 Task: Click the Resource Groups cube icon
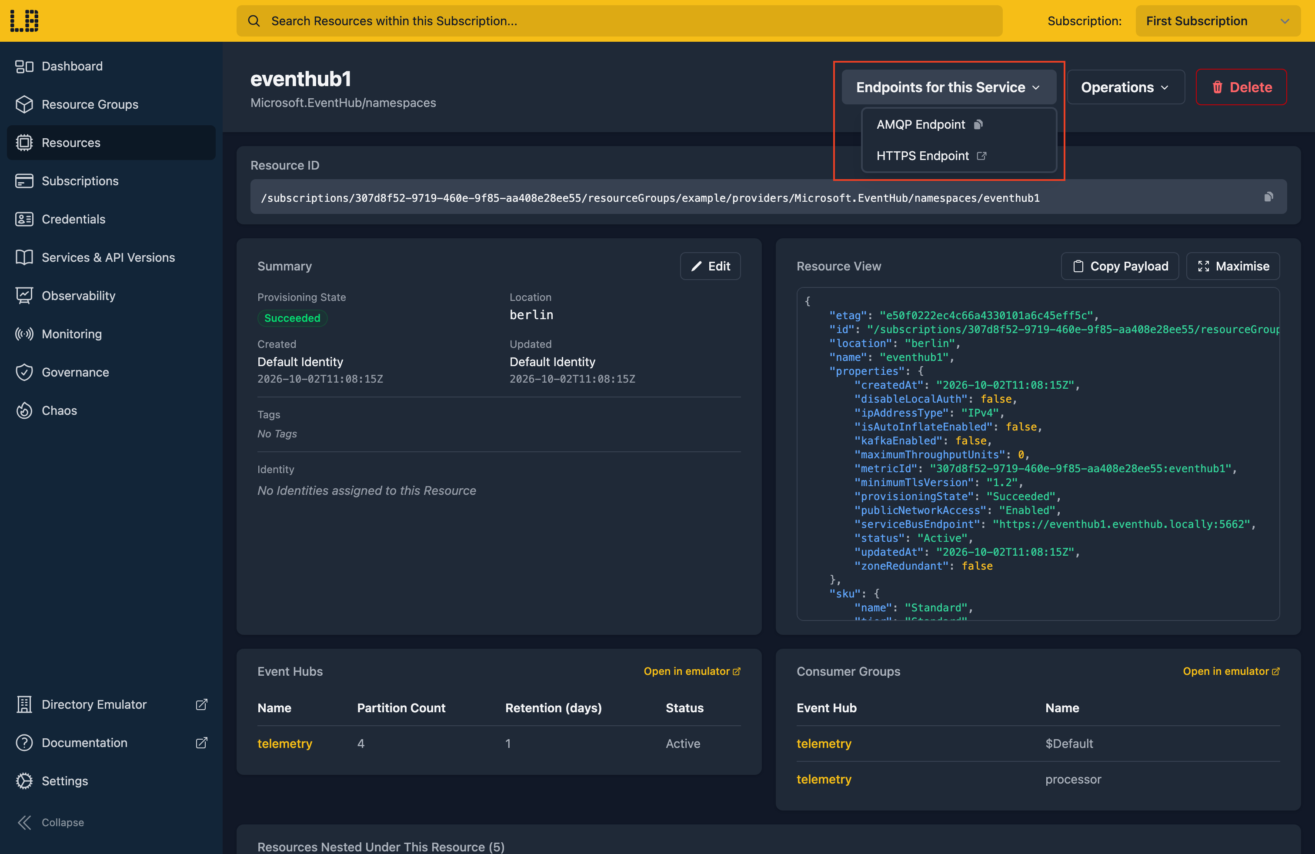pyautogui.click(x=24, y=104)
